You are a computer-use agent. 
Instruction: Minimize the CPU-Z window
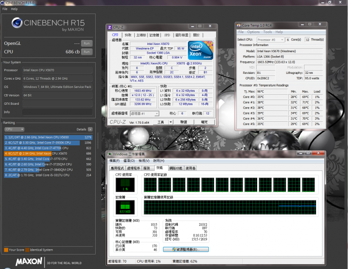192,26
